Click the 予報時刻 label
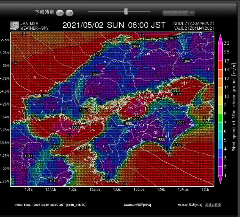Image resolution: width=240 pixels, height=217 pixels. (44, 12)
